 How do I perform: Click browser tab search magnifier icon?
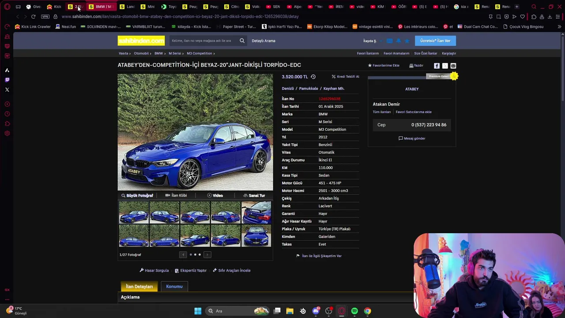[534, 7]
